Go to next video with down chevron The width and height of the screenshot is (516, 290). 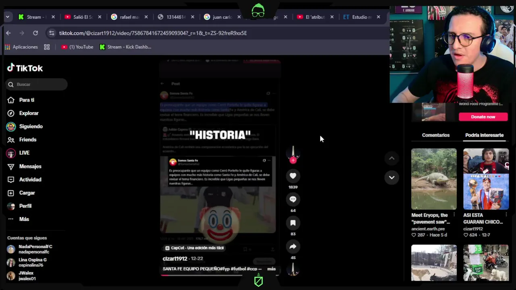[x=391, y=177]
